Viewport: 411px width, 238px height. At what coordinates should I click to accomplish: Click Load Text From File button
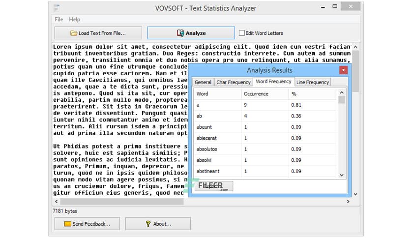98,33
